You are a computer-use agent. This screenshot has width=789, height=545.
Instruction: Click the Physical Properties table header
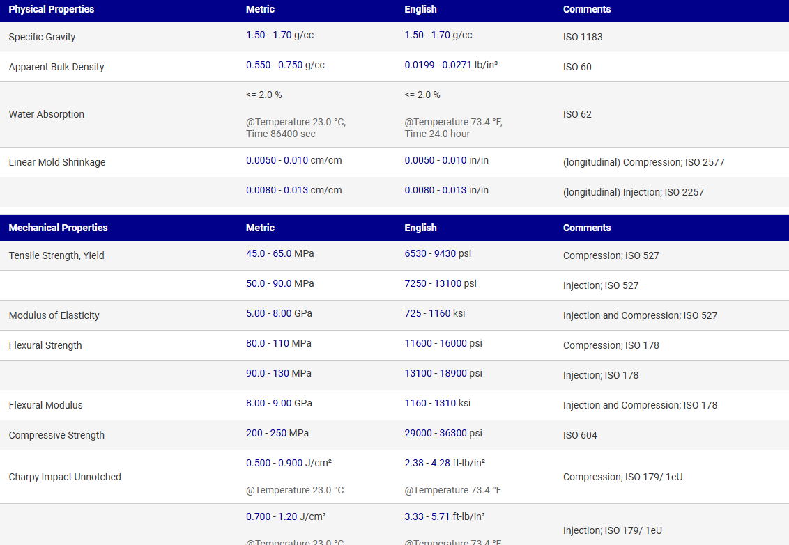pyautogui.click(x=52, y=10)
